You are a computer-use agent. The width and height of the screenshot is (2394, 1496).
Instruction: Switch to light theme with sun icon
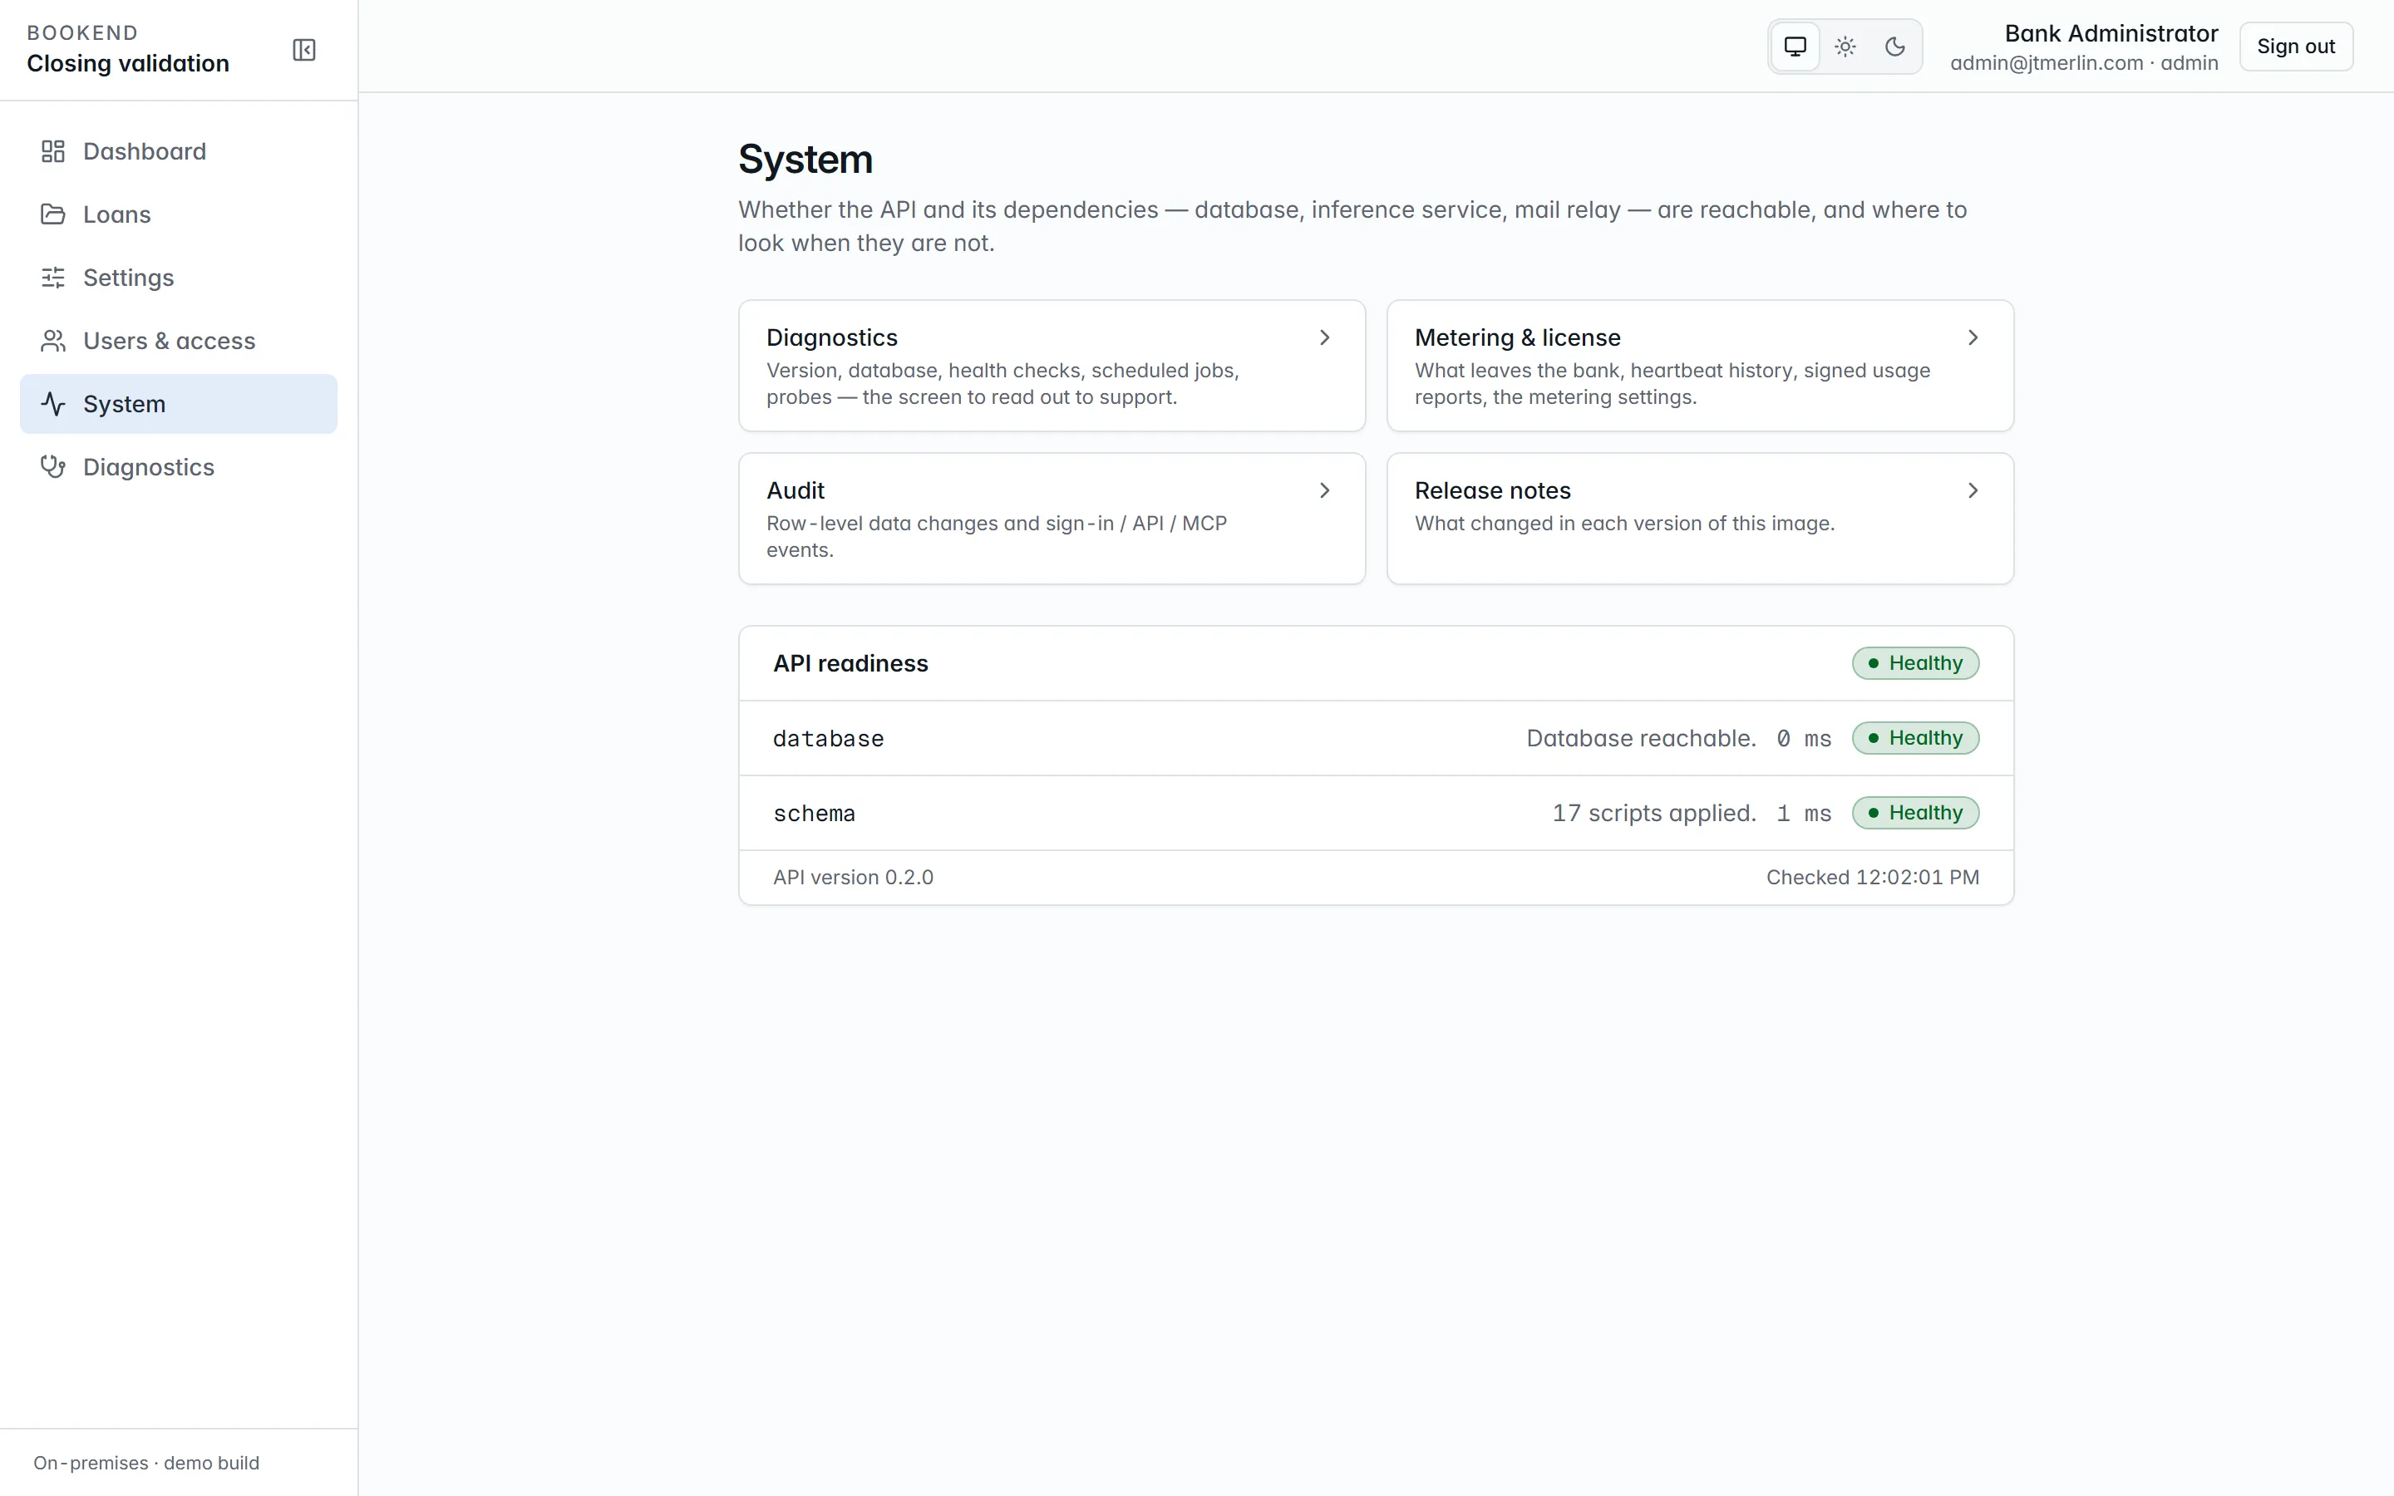coord(1845,47)
